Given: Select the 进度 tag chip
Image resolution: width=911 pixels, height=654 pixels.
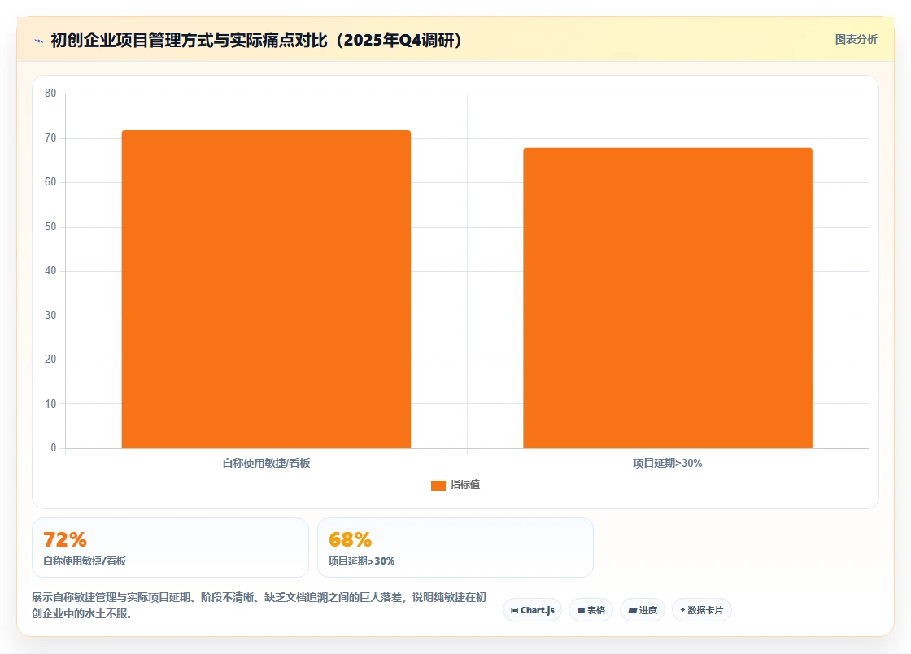Looking at the screenshot, I should (643, 610).
